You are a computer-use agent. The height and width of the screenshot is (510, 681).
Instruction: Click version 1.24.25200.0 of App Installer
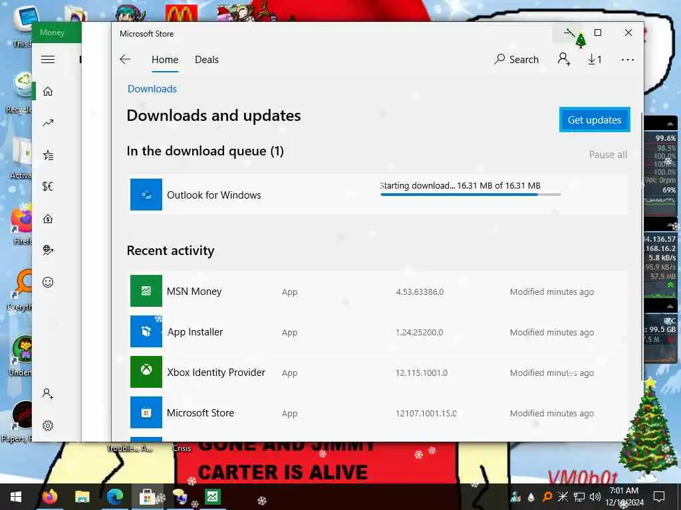tap(419, 332)
